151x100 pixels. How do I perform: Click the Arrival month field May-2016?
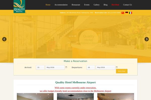(x=55, y=67)
